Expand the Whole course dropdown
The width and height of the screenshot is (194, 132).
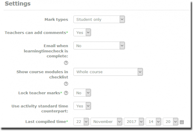(x=108, y=72)
